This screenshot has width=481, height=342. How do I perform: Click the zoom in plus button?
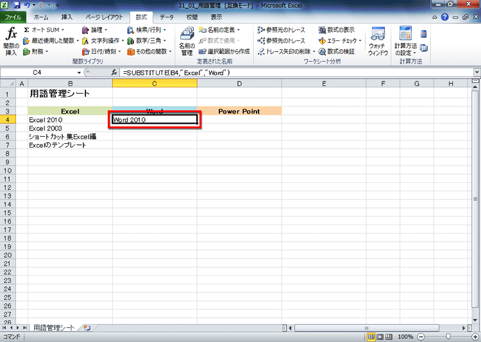[x=475, y=337]
